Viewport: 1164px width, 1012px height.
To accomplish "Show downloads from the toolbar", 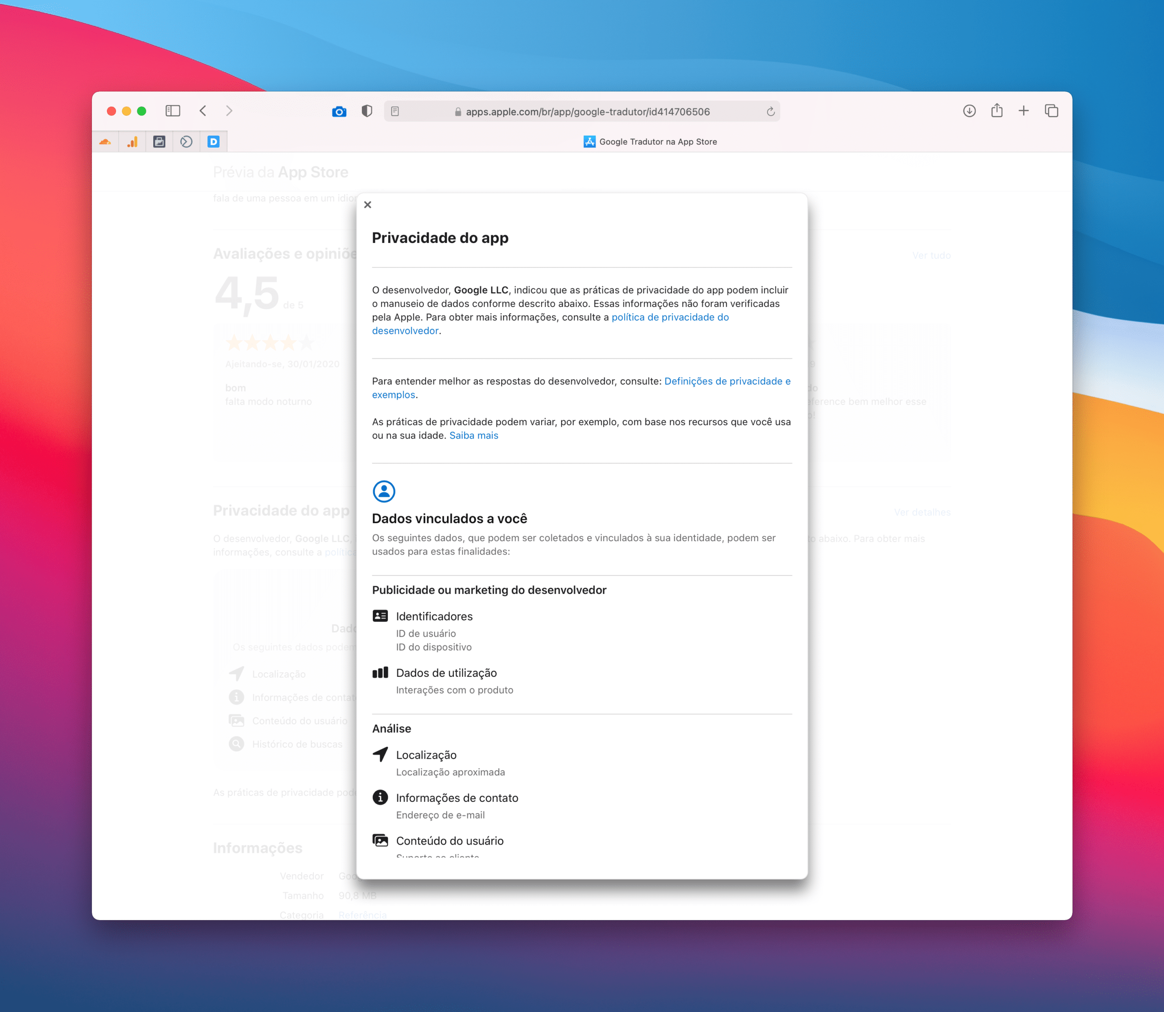I will 969,111.
